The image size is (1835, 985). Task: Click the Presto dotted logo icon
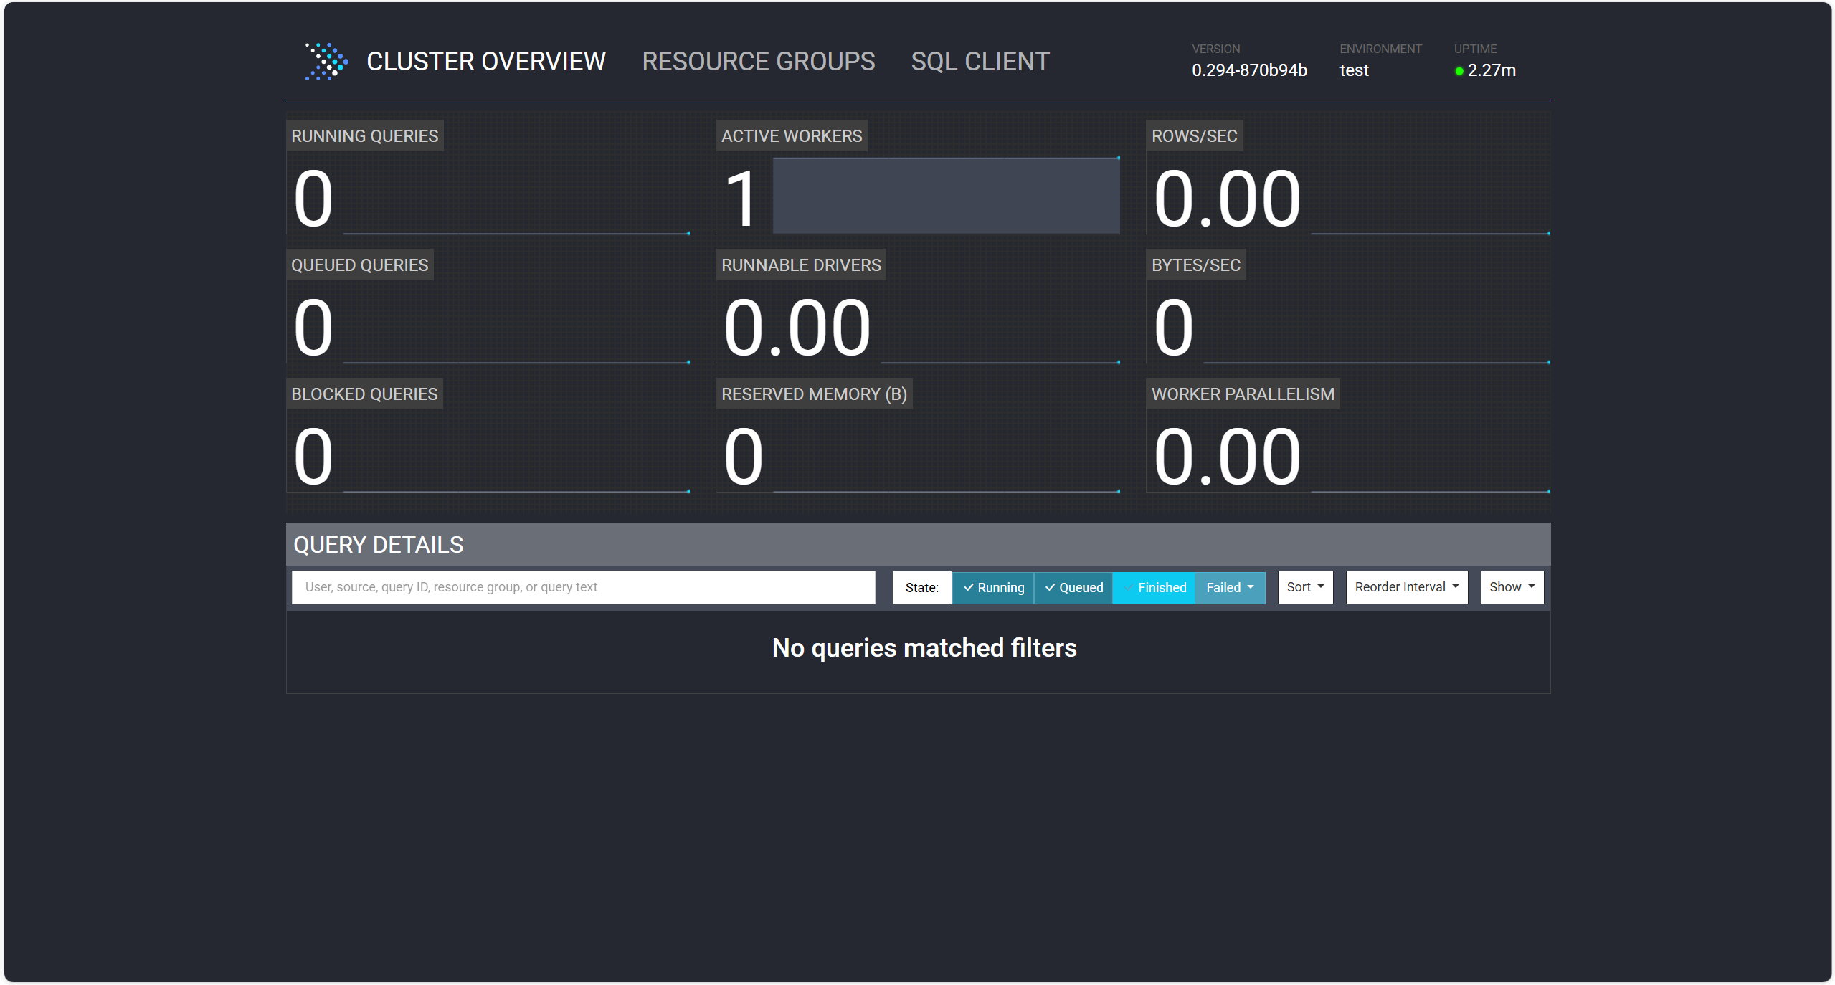(326, 61)
